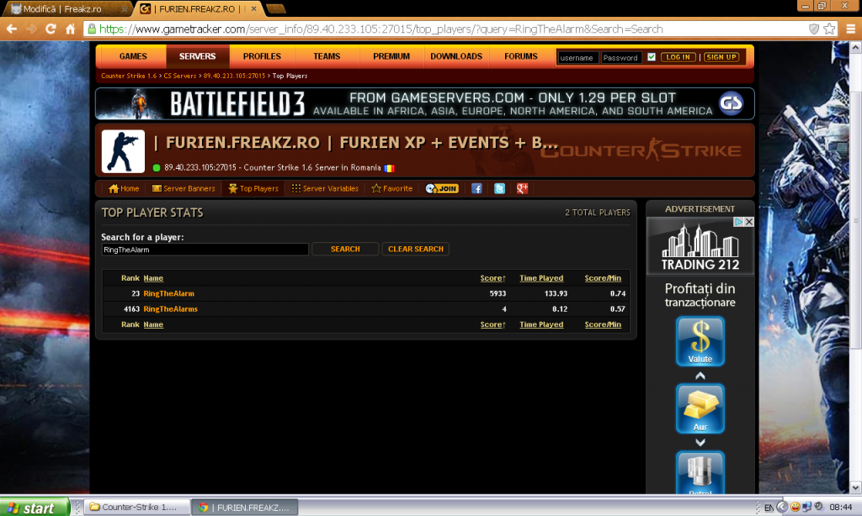Click the AdChoices triangle icon on the ad
The width and height of the screenshot is (862, 516).
(x=739, y=222)
